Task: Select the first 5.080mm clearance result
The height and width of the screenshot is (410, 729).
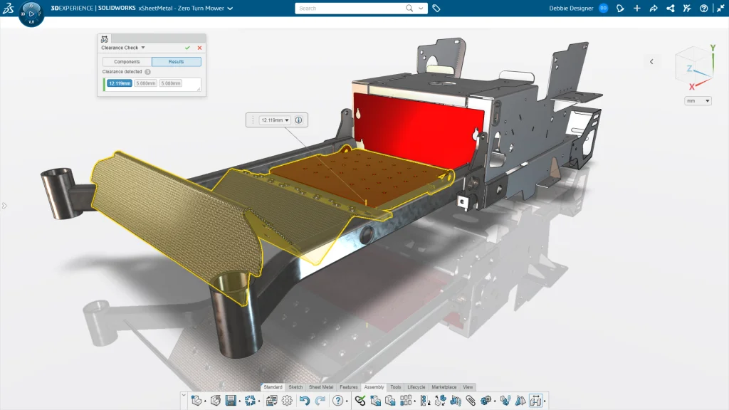Action: tap(145, 83)
